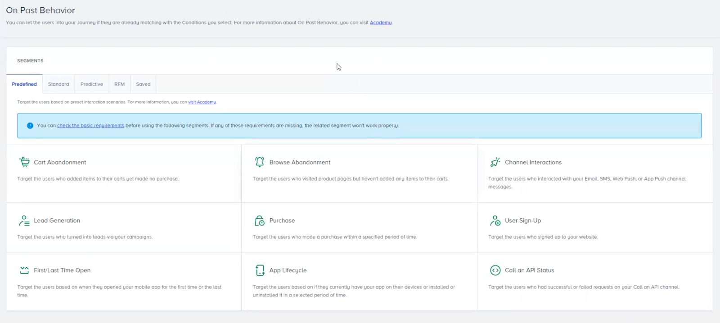The height and width of the screenshot is (323, 720).
Task: Open the Predictive segments tab
Action: coord(91,84)
